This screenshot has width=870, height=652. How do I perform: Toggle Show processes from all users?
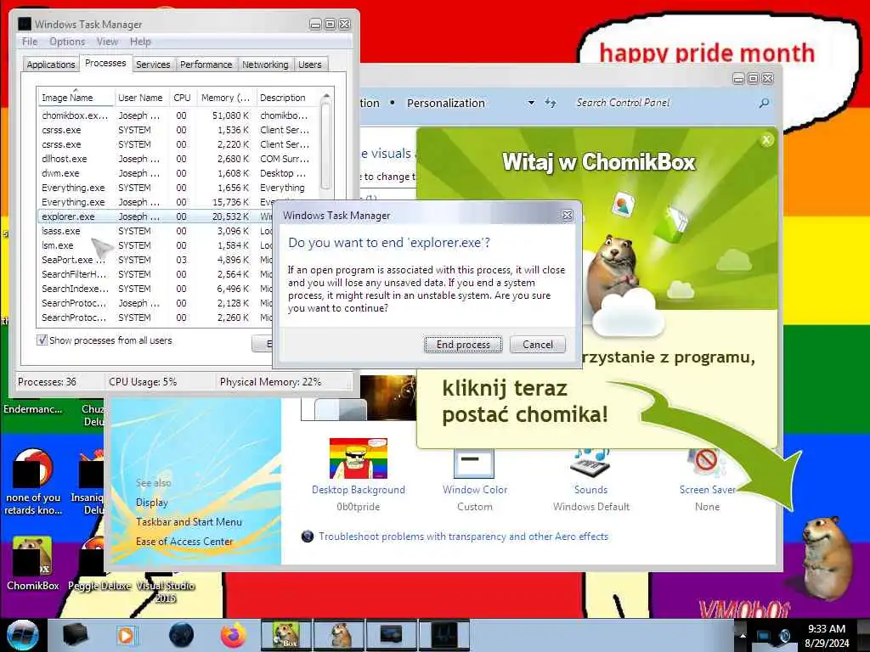(42, 340)
